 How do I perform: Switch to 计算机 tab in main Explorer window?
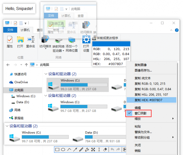click(x=25, y=30)
